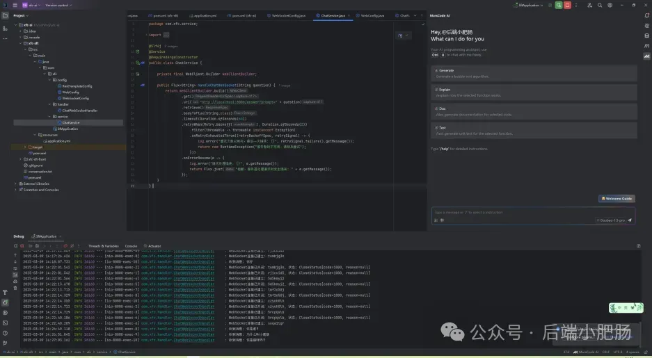Toggle the Project tool window icon
This screenshot has width=652, height=358.
click(x=5, y=15)
